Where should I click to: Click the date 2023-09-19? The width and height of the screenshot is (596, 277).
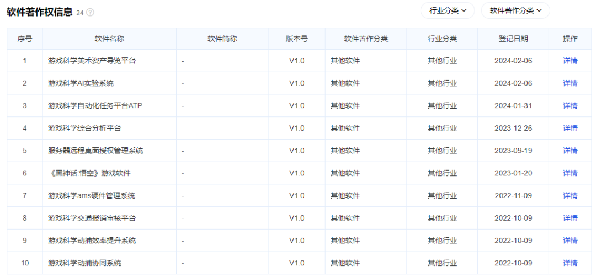click(x=514, y=151)
